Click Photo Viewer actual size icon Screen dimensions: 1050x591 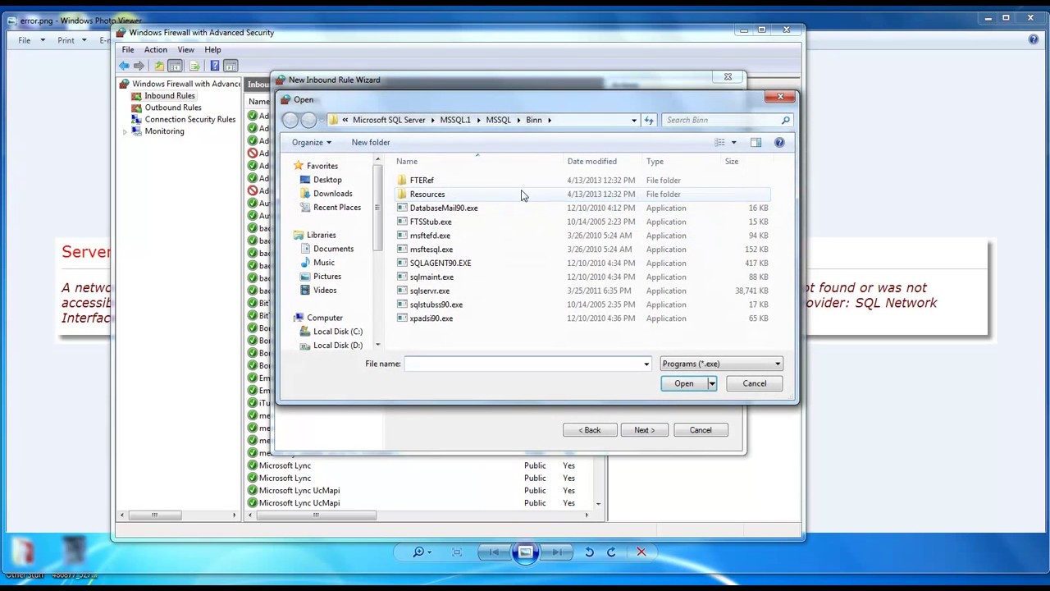(x=457, y=552)
